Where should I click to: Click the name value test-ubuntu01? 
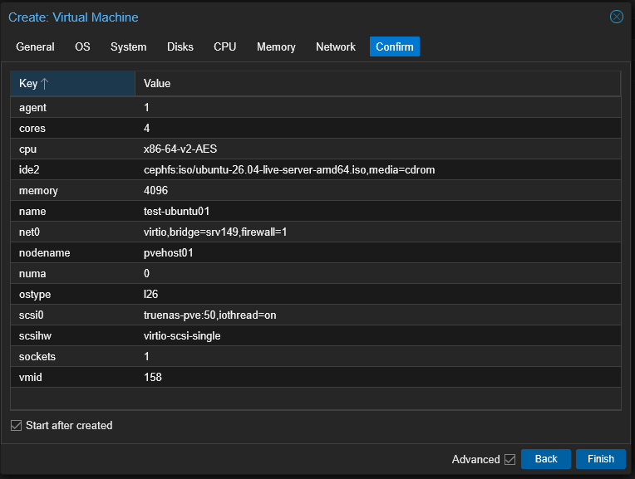coord(176,211)
